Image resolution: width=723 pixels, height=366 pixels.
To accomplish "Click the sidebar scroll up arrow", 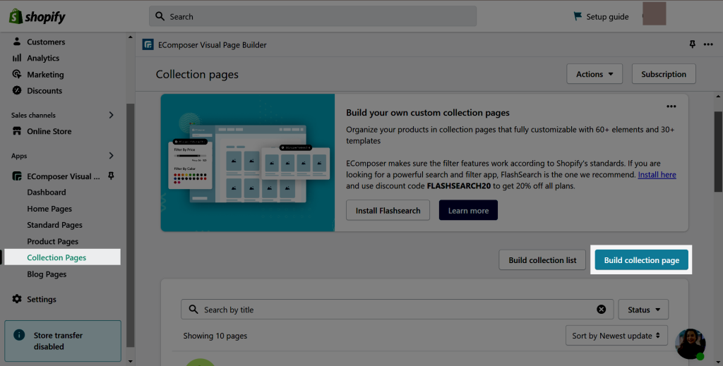I will pyautogui.click(x=130, y=37).
